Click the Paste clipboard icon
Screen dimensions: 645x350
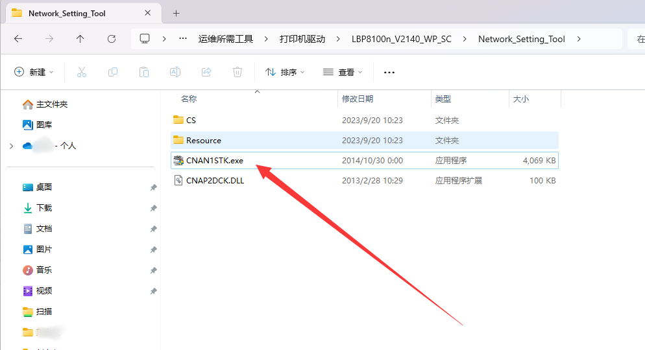pyautogui.click(x=144, y=73)
